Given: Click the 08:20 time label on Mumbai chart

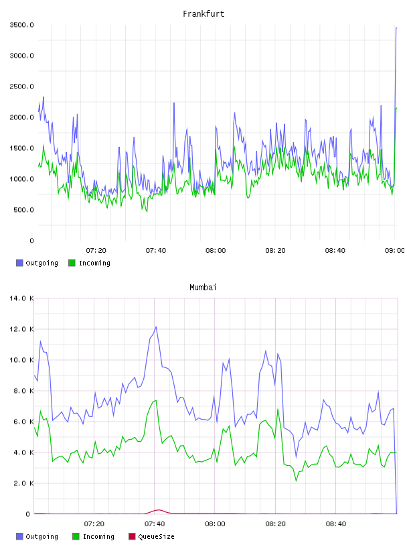Looking at the screenshot, I should 275,524.
